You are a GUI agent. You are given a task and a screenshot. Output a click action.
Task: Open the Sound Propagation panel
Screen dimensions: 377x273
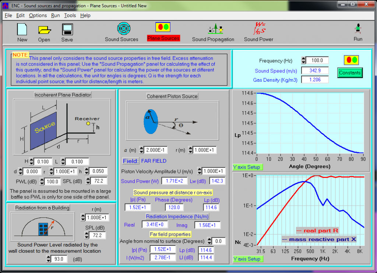point(213,29)
